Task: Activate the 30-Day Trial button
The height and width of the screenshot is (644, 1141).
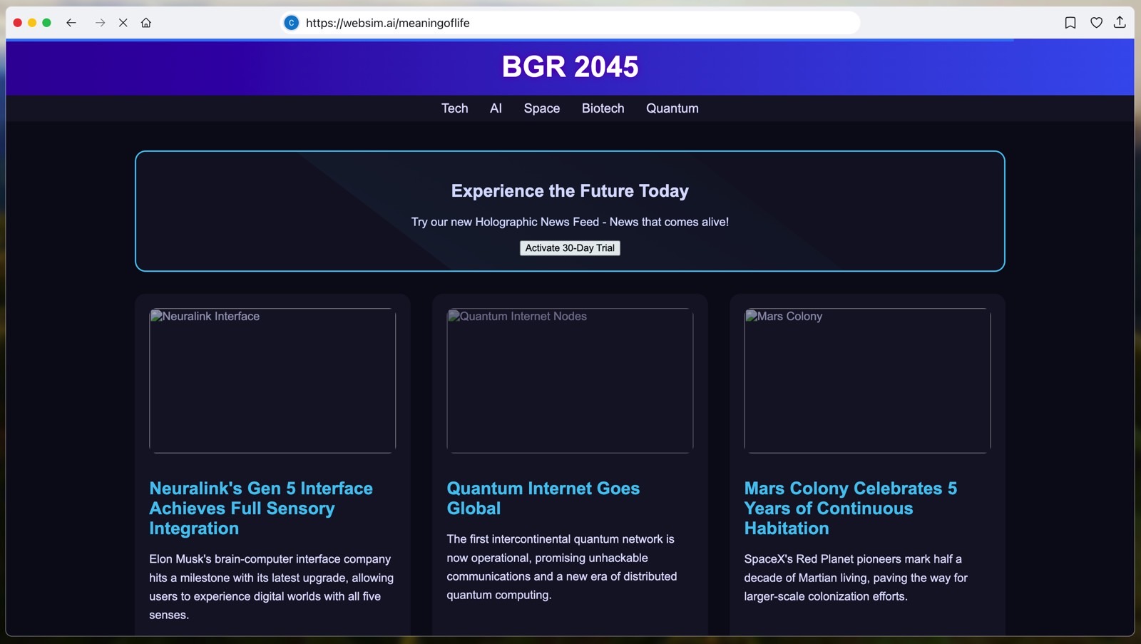Action: coord(570,248)
